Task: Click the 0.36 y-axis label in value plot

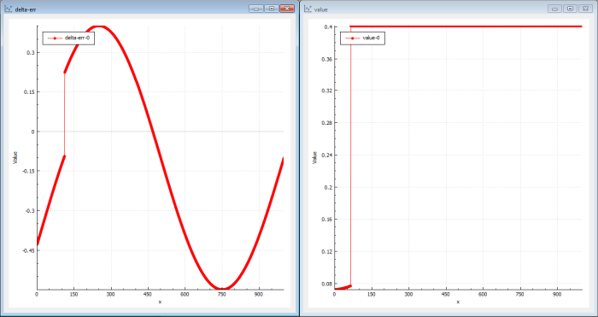Action: 327,59
